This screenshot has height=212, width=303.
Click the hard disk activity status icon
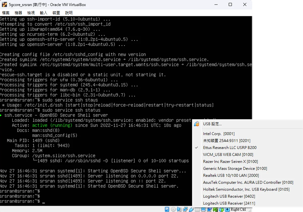tap(167, 209)
